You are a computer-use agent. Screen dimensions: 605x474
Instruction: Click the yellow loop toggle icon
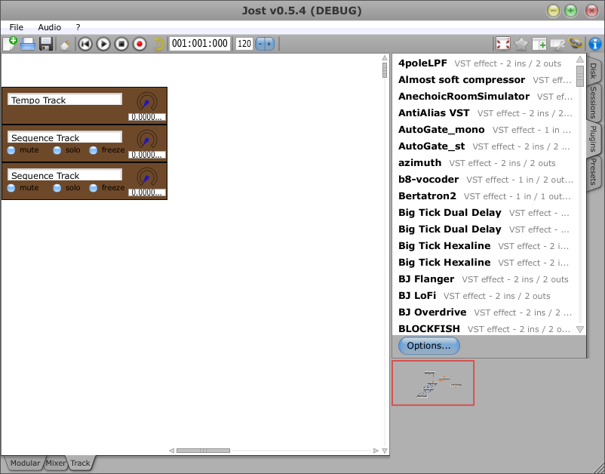pos(158,44)
